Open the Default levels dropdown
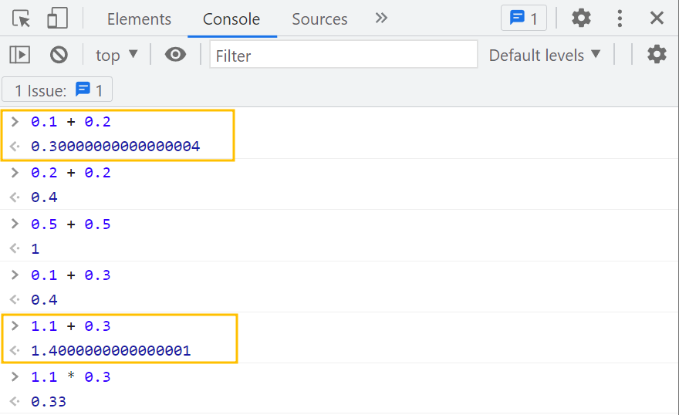The height and width of the screenshot is (415, 679). [x=544, y=55]
